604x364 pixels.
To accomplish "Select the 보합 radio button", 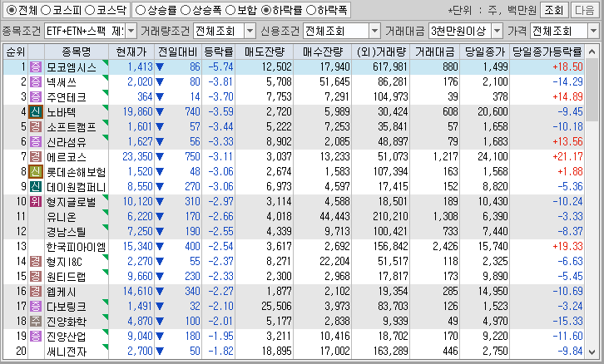I will tap(230, 11).
